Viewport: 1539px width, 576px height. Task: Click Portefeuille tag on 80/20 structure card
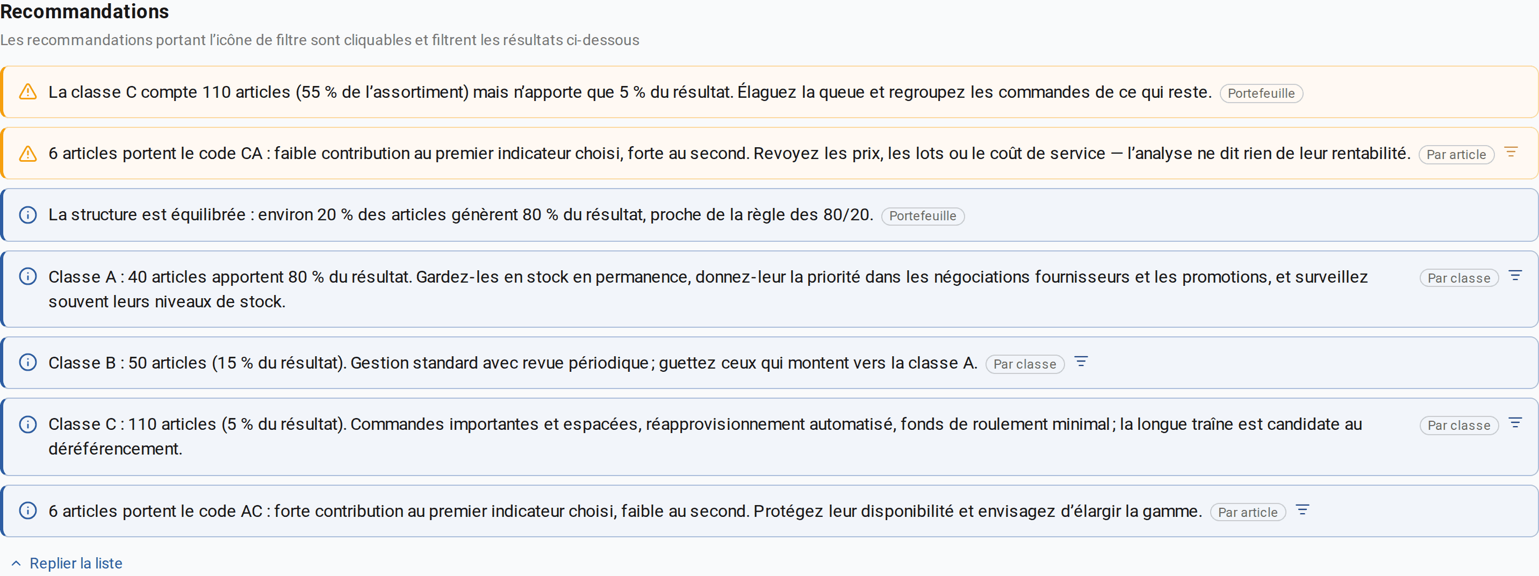coord(923,217)
